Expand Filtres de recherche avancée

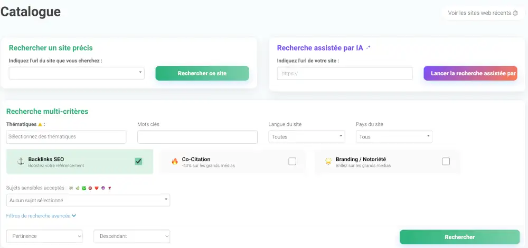[x=41, y=216]
